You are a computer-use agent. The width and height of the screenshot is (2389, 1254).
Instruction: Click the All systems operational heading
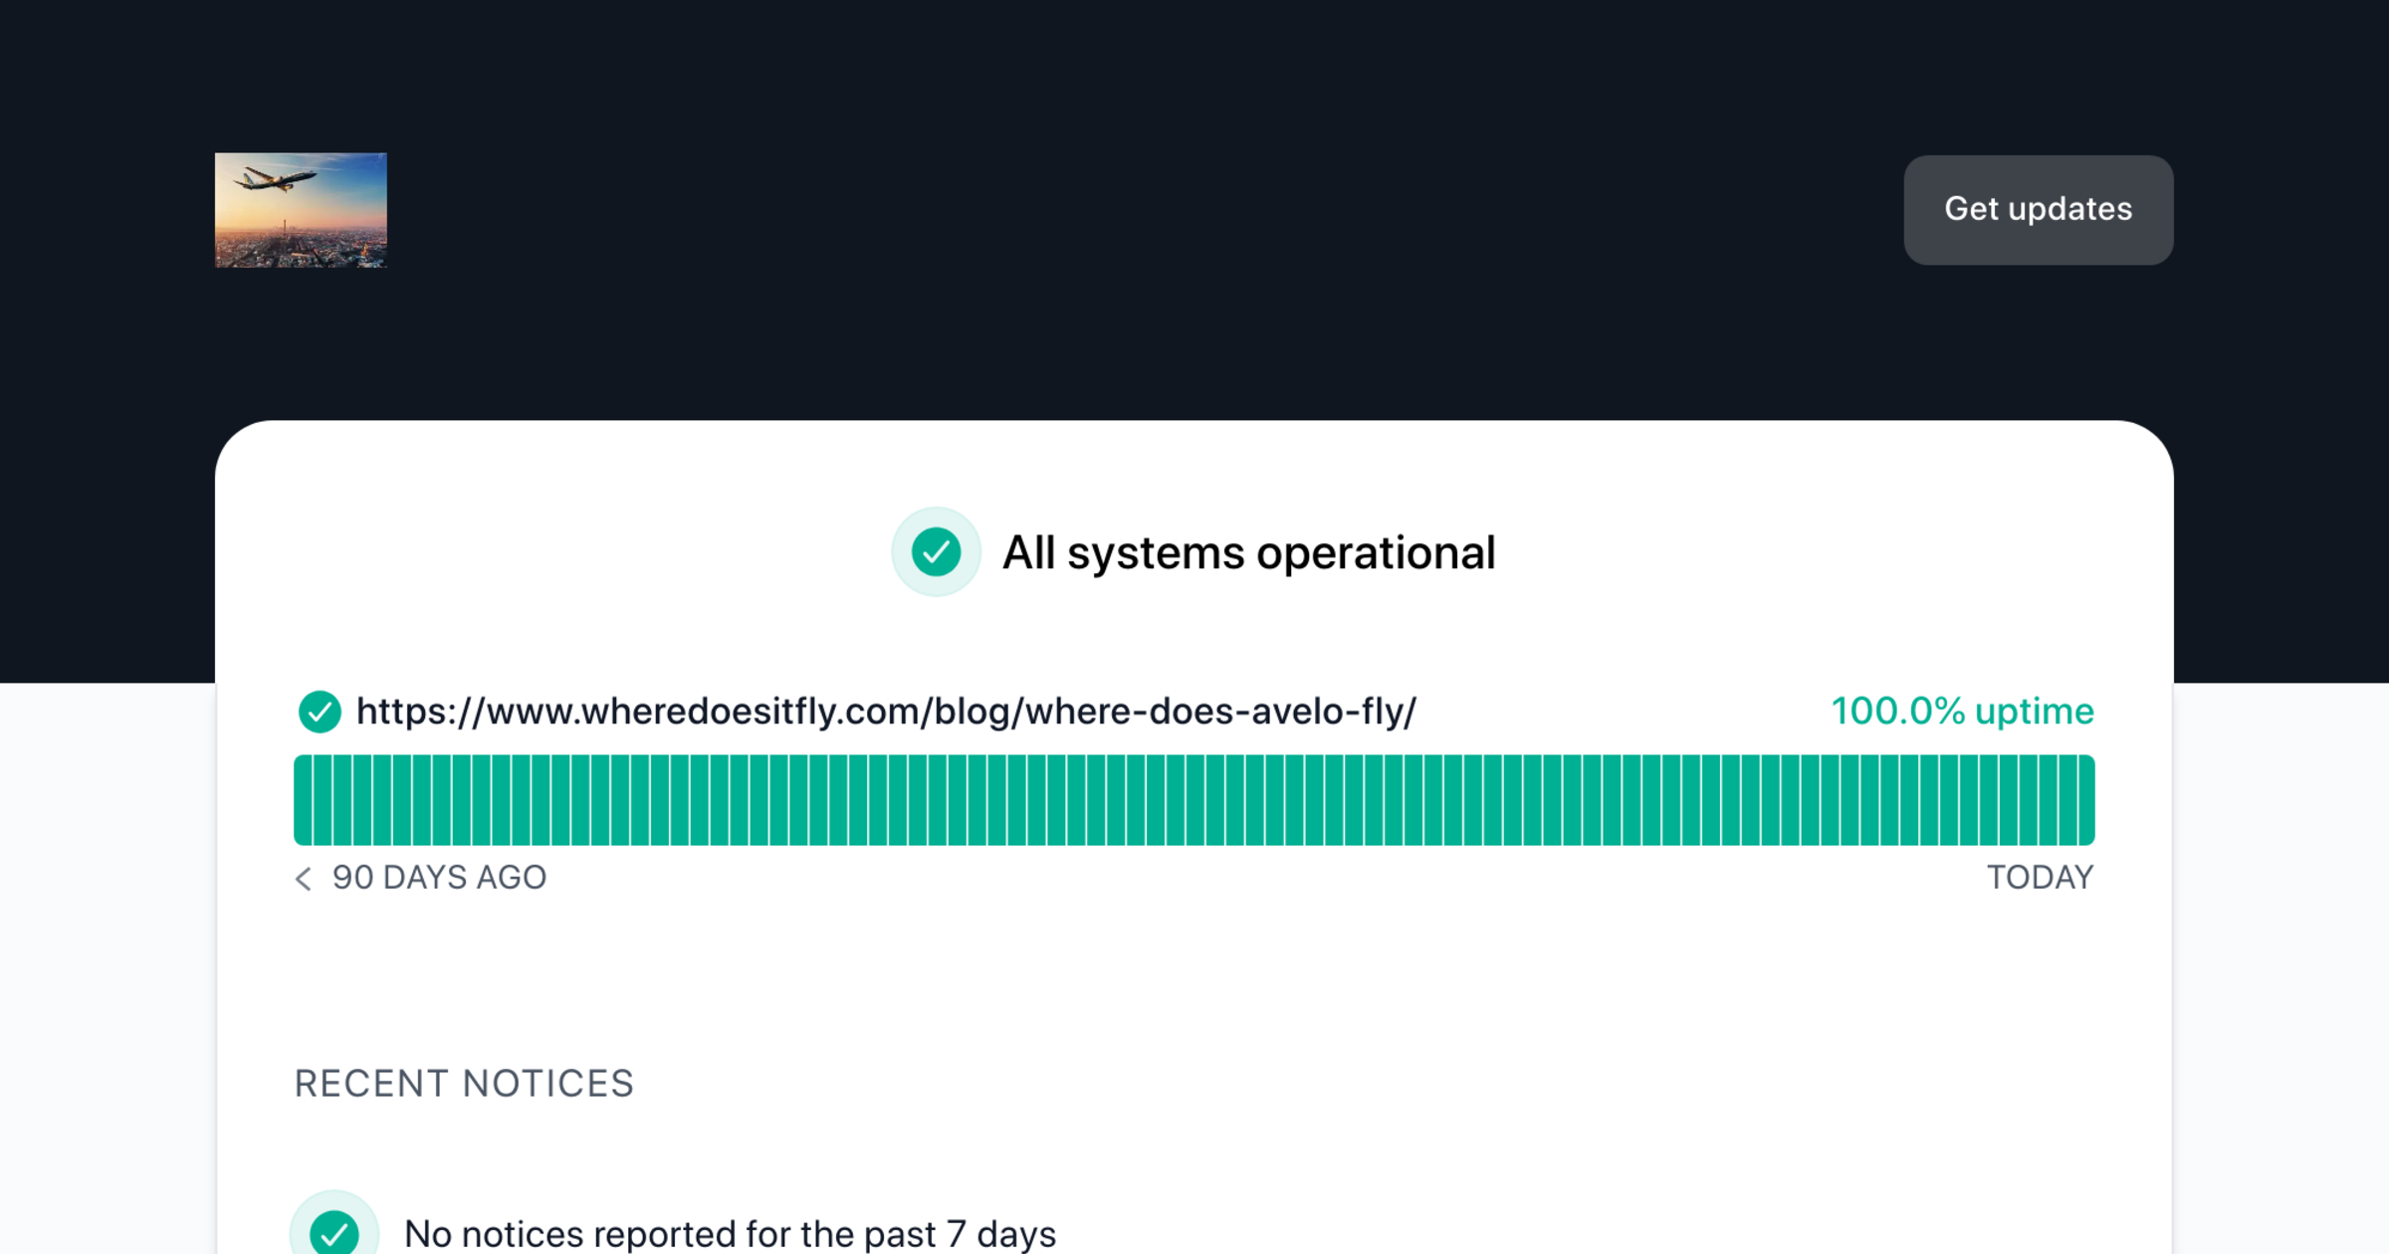coord(1248,553)
